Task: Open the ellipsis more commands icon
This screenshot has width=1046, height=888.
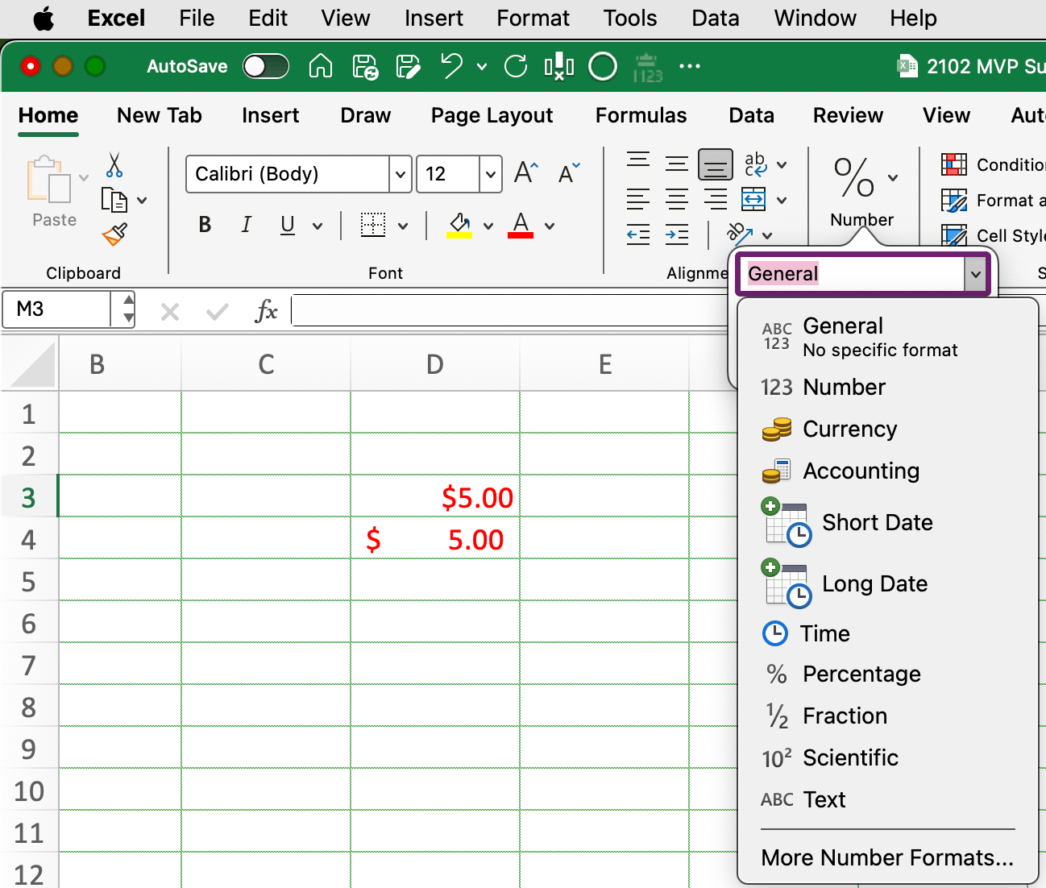Action: click(690, 66)
